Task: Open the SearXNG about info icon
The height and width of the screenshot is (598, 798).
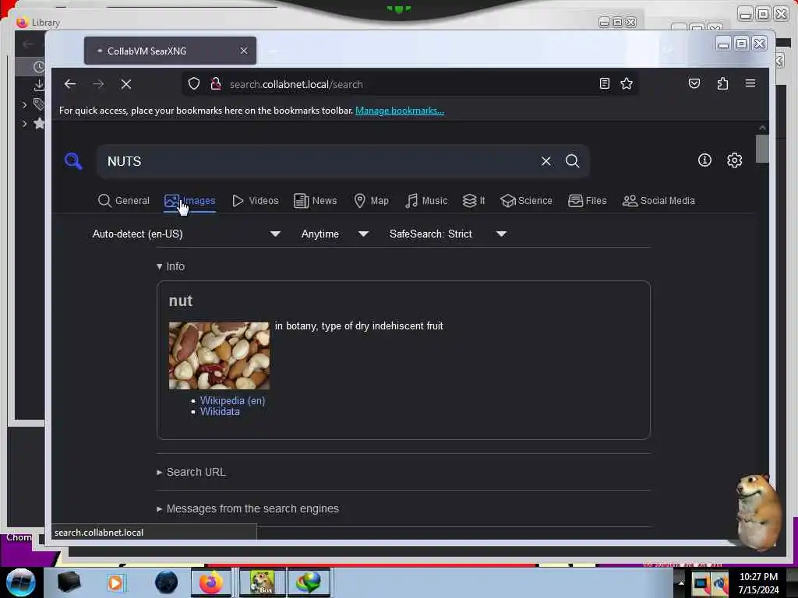Action: point(704,160)
